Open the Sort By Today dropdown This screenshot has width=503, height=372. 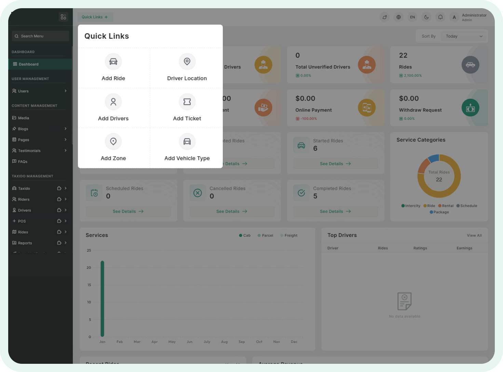(x=464, y=36)
